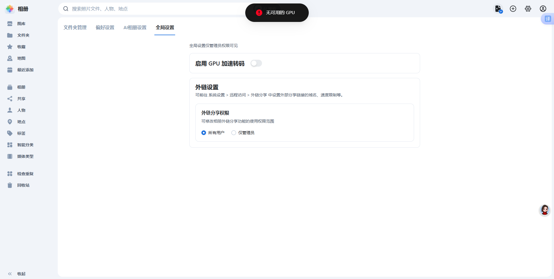Click the add plus circle icon
Viewport: 554px width, 279px height.
(x=513, y=9)
